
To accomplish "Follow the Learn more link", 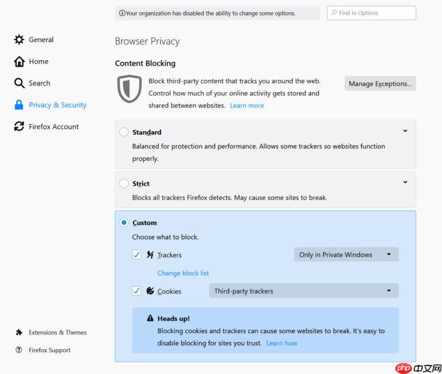I will [x=247, y=105].
